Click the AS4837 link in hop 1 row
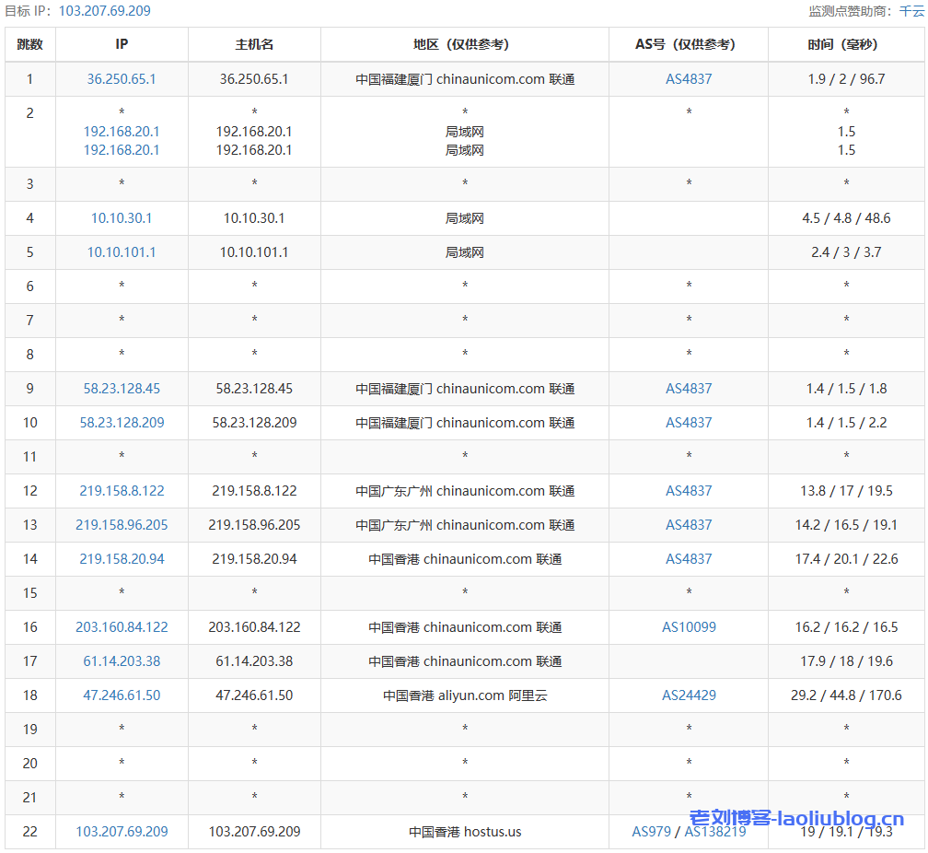This screenshot has width=928, height=853. (689, 79)
